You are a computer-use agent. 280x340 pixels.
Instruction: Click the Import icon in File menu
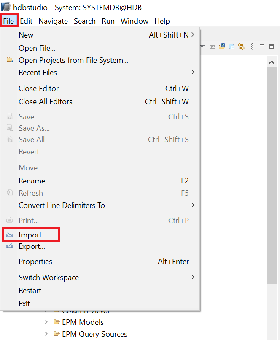coord(10,235)
